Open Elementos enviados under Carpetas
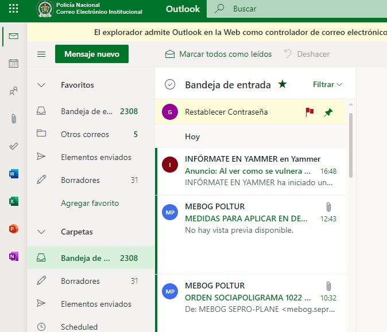Viewport: 387px width, 332px height. click(91, 304)
